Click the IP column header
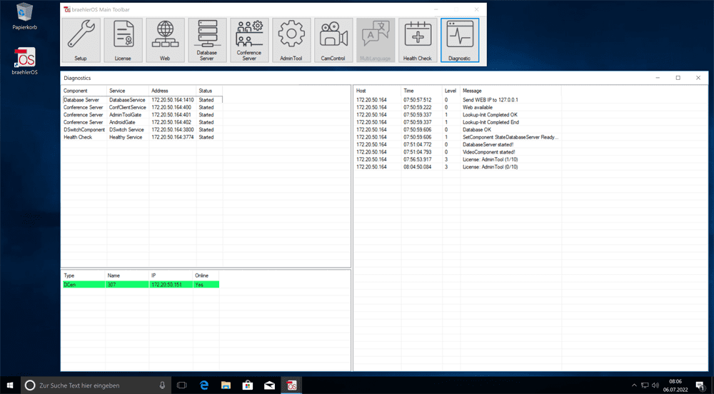Image resolution: width=714 pixels, height=394 pixels. click(x=171, y=276)
